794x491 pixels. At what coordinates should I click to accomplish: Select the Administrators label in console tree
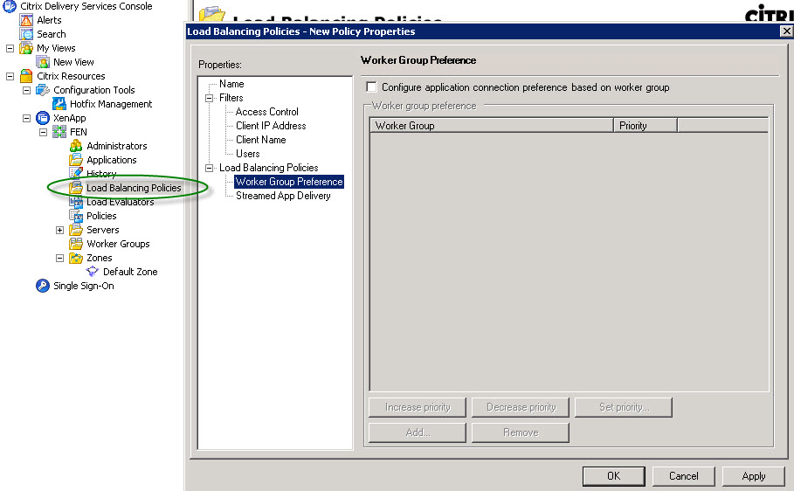point(116,146)
